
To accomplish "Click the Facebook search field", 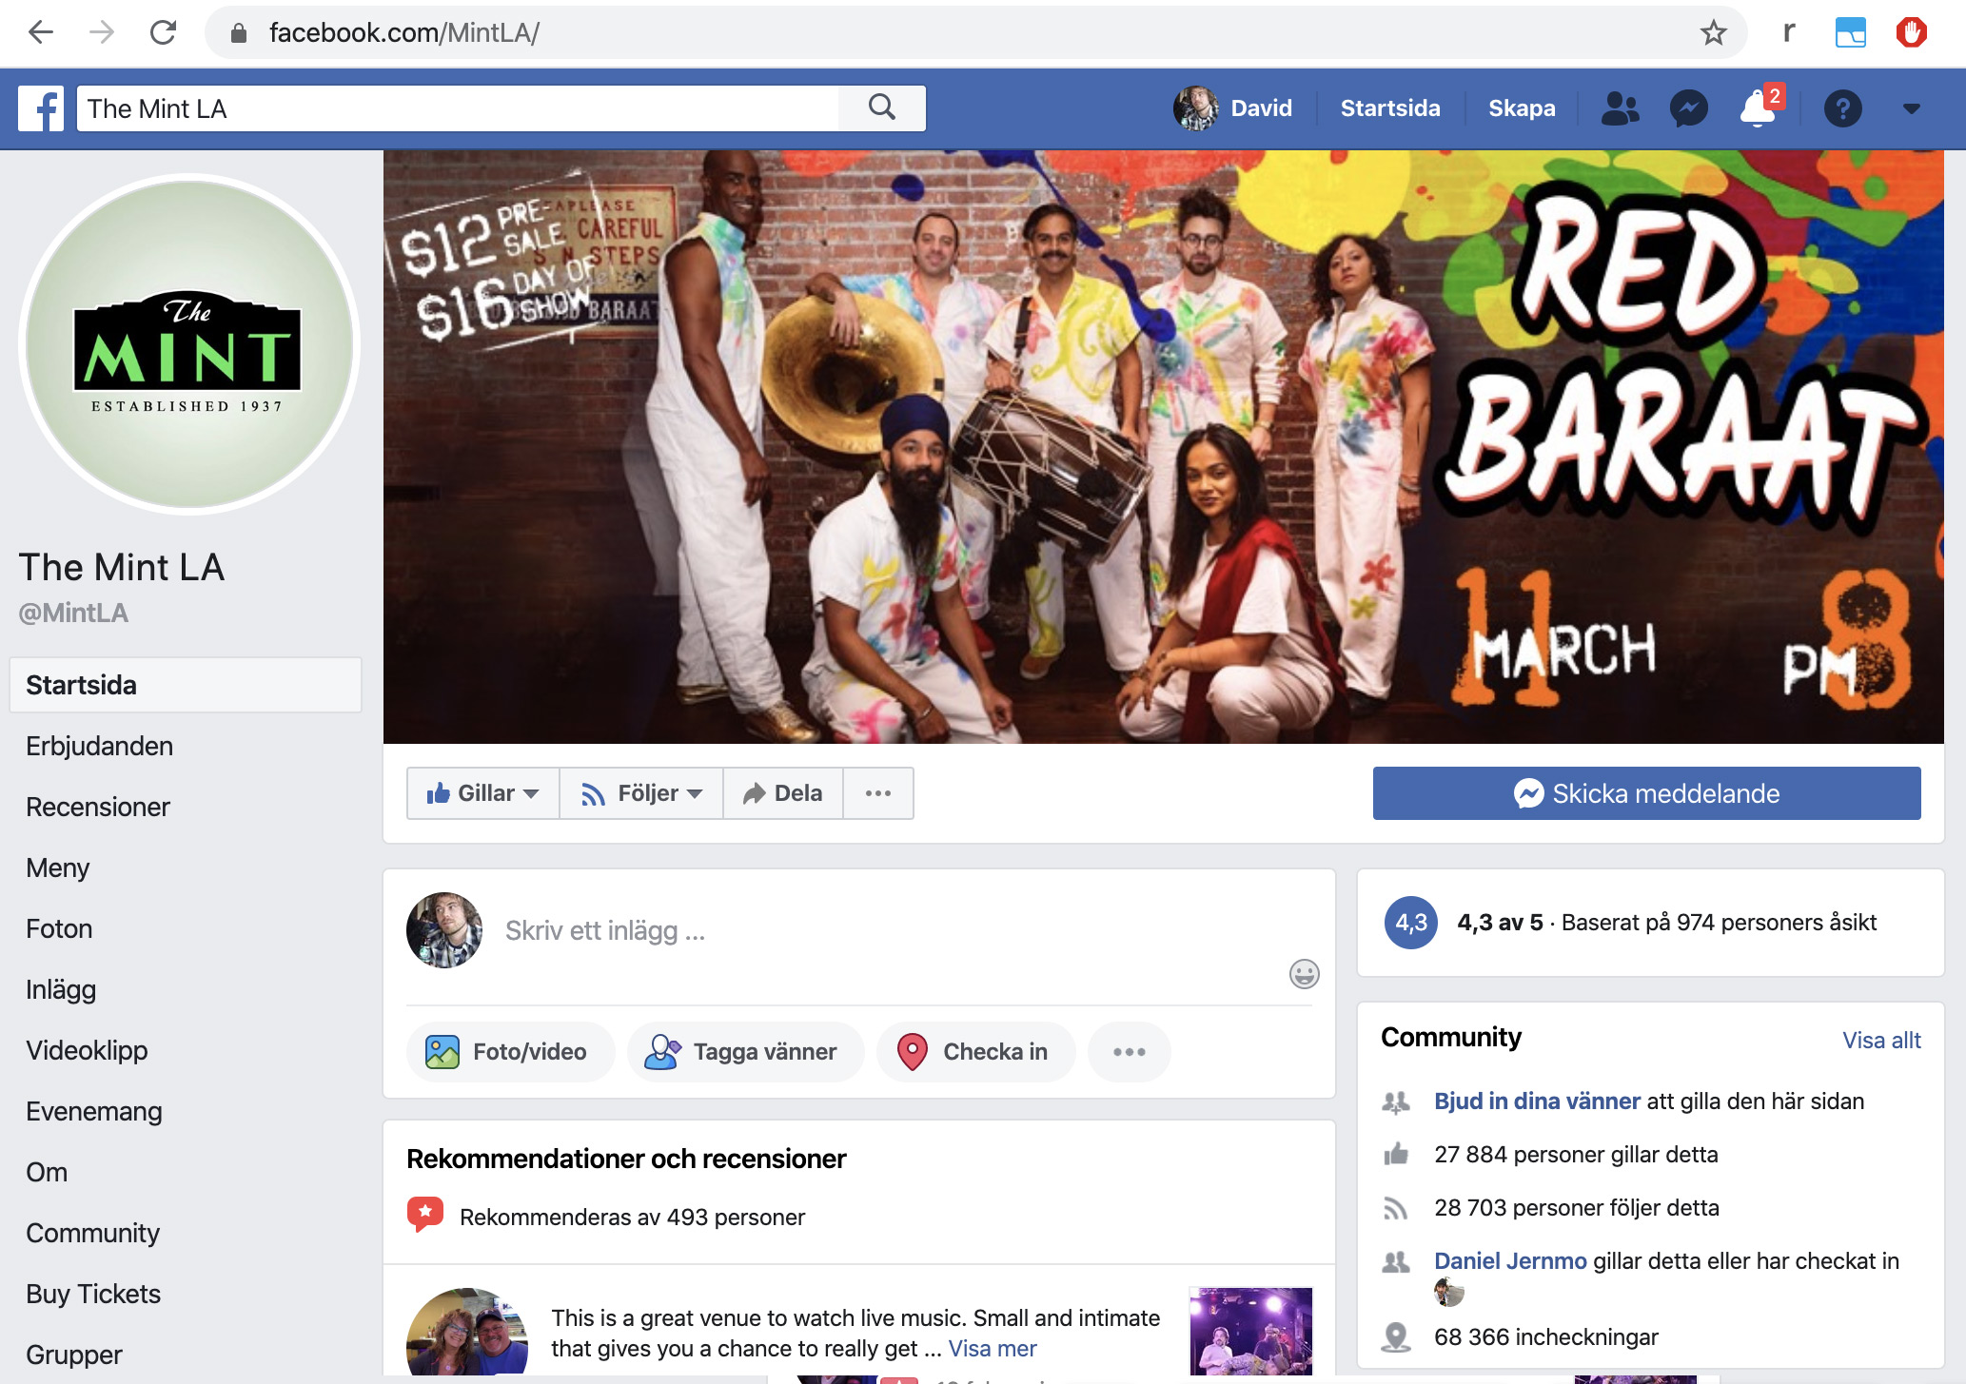I will [x=458, y=108].
